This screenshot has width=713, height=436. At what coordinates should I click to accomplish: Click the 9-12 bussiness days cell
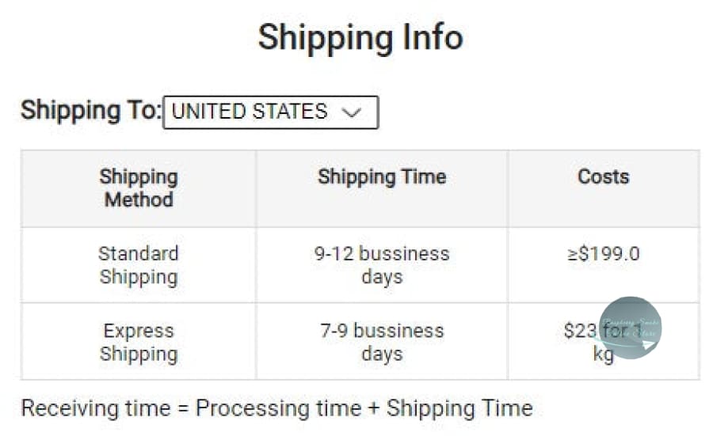382,265
